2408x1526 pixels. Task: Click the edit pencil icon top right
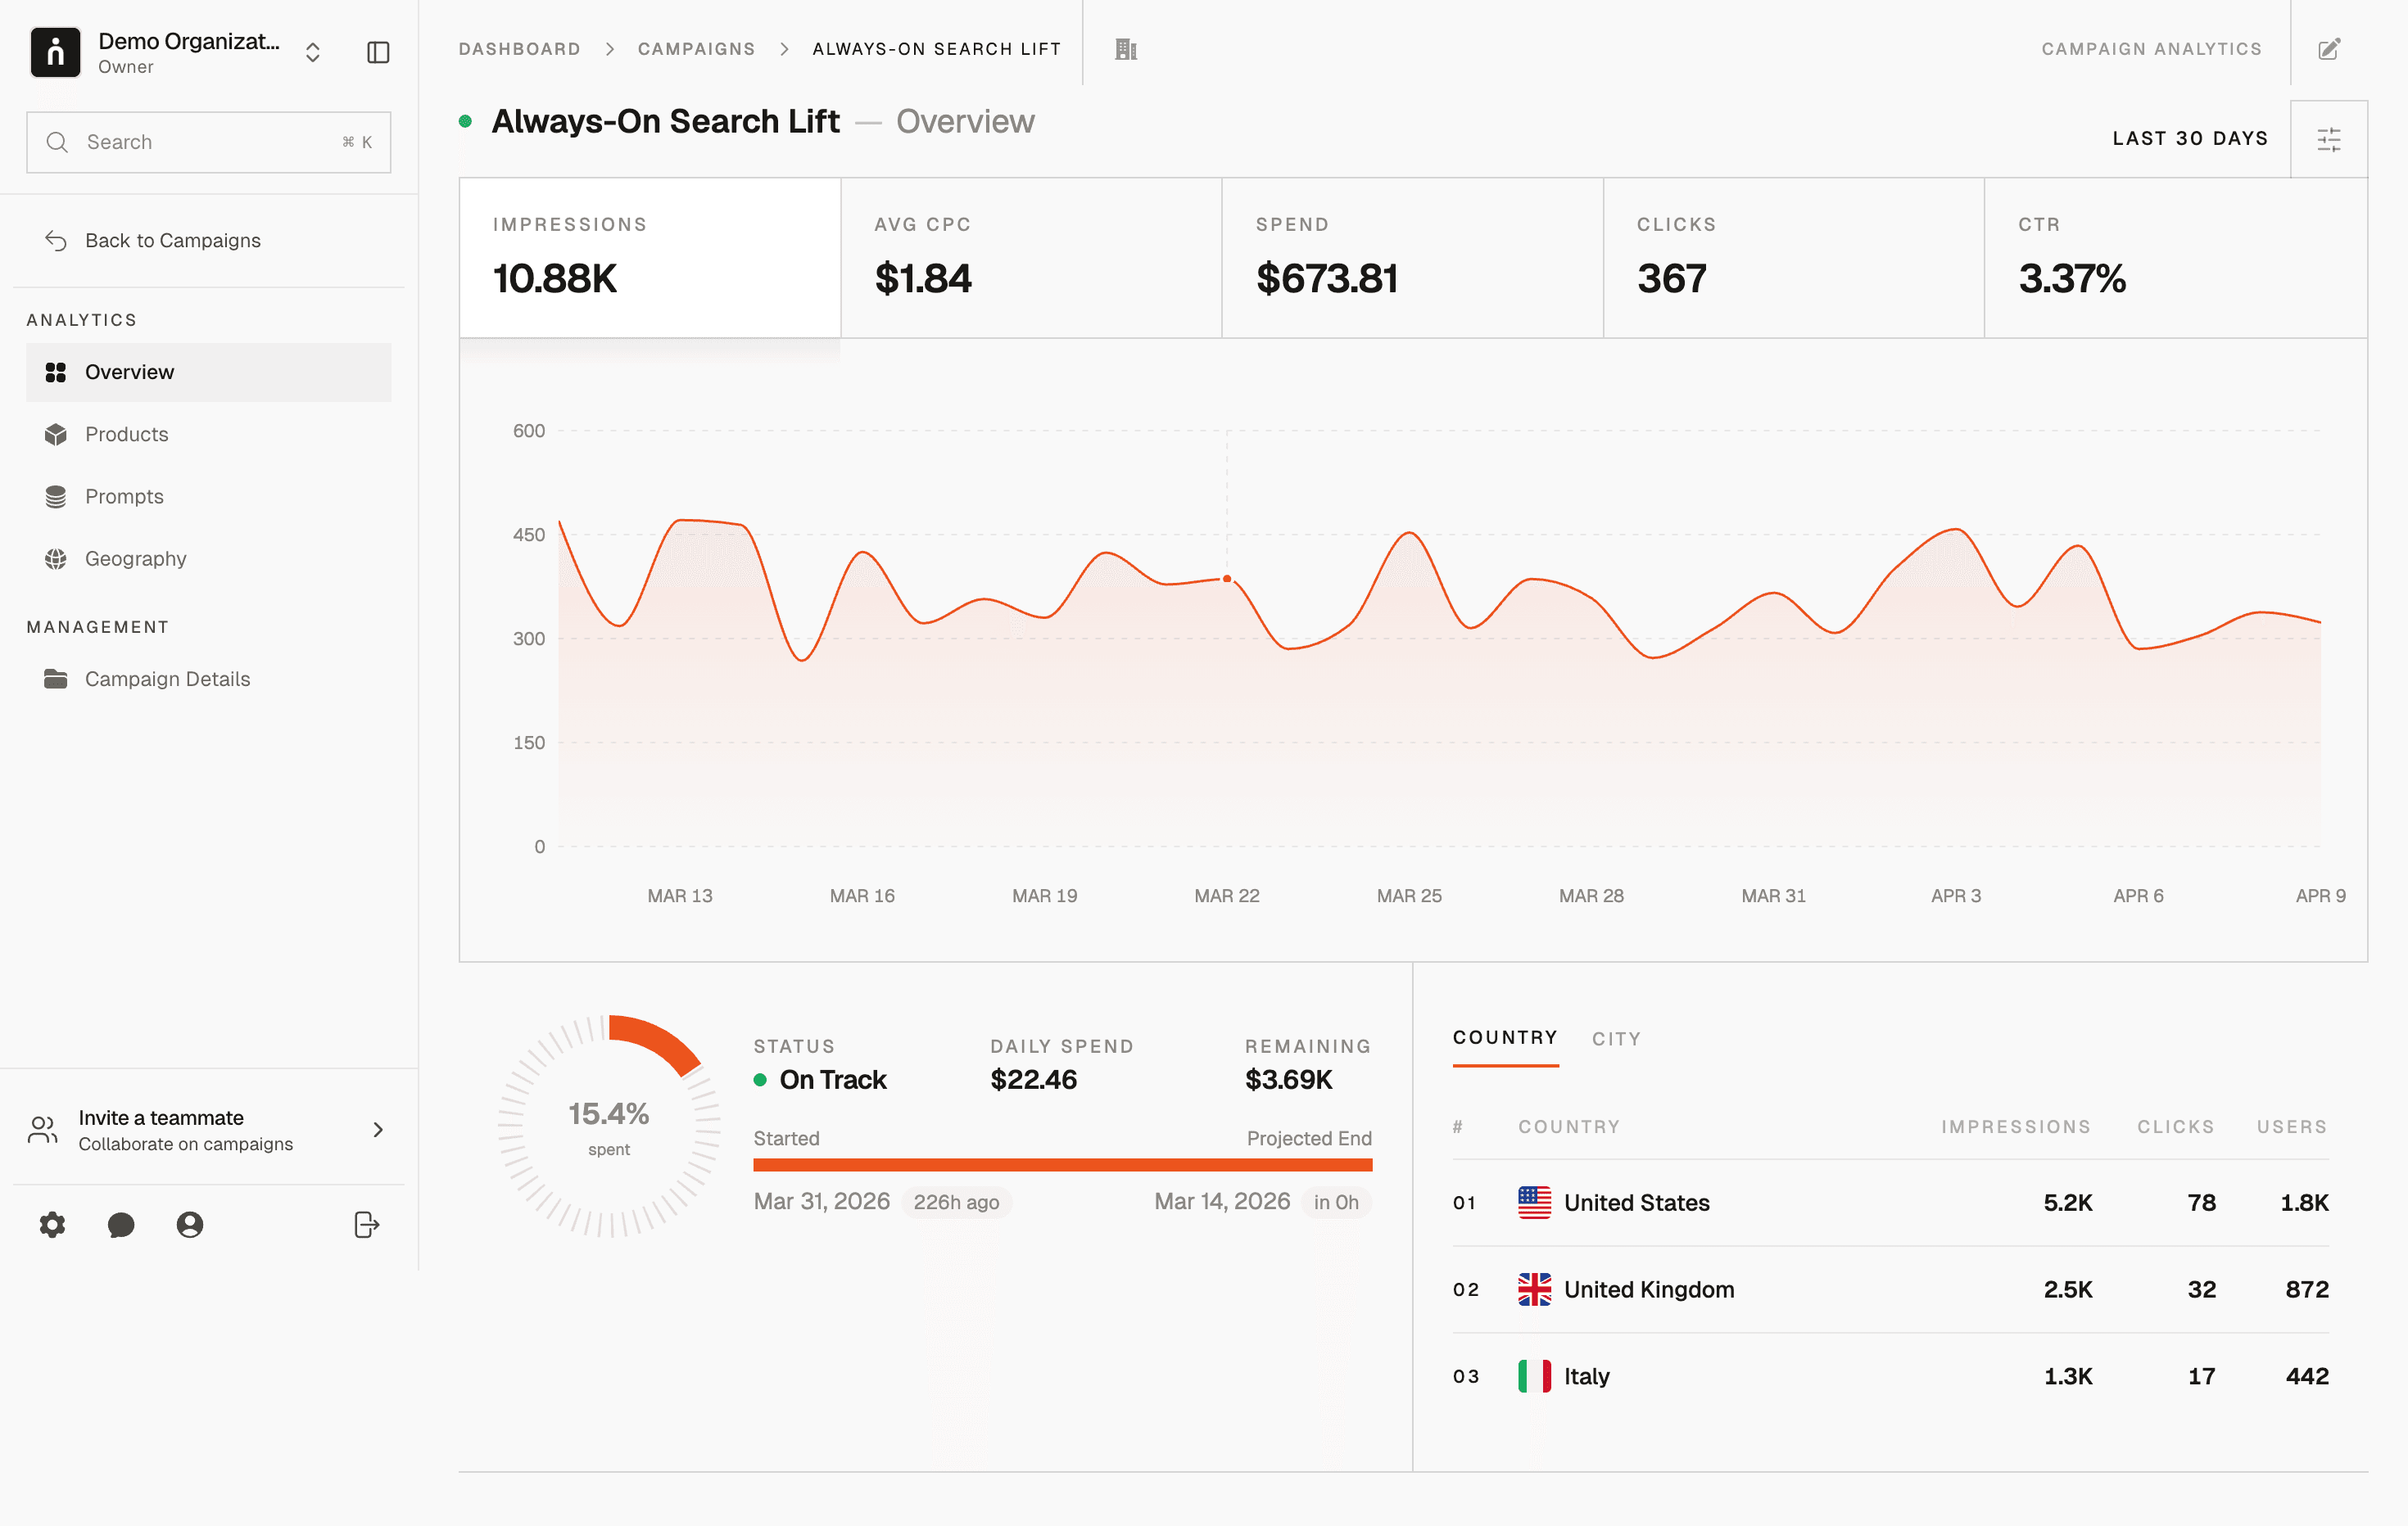(x=2329, y=49)
